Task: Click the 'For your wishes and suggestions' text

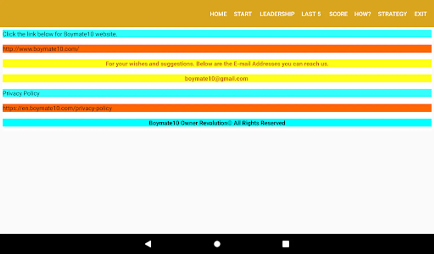Action: (149, 64)
